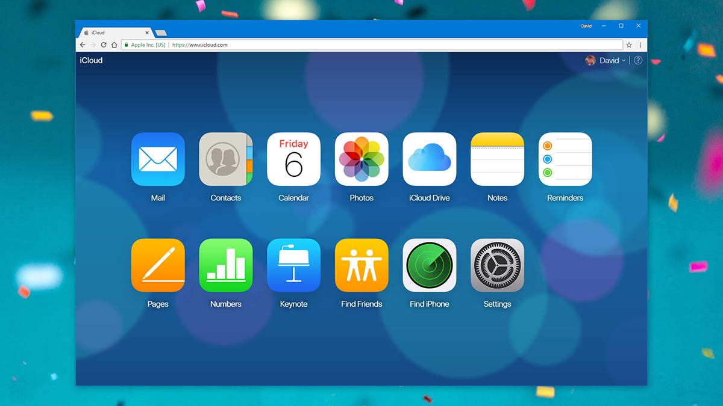This screenshot has width=723, height=406.
Task: Click the Contacts label text
Action: [x=226, y=198]
